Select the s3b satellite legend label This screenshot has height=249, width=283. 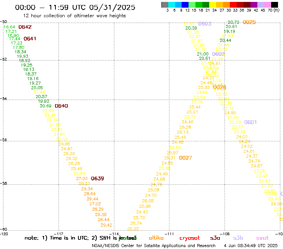pyautogui.click(x=238, y=238)
